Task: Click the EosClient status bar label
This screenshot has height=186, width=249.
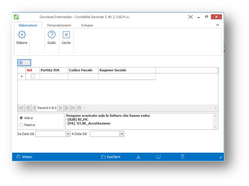Action: pyautogui.click(x=114, y=157)
